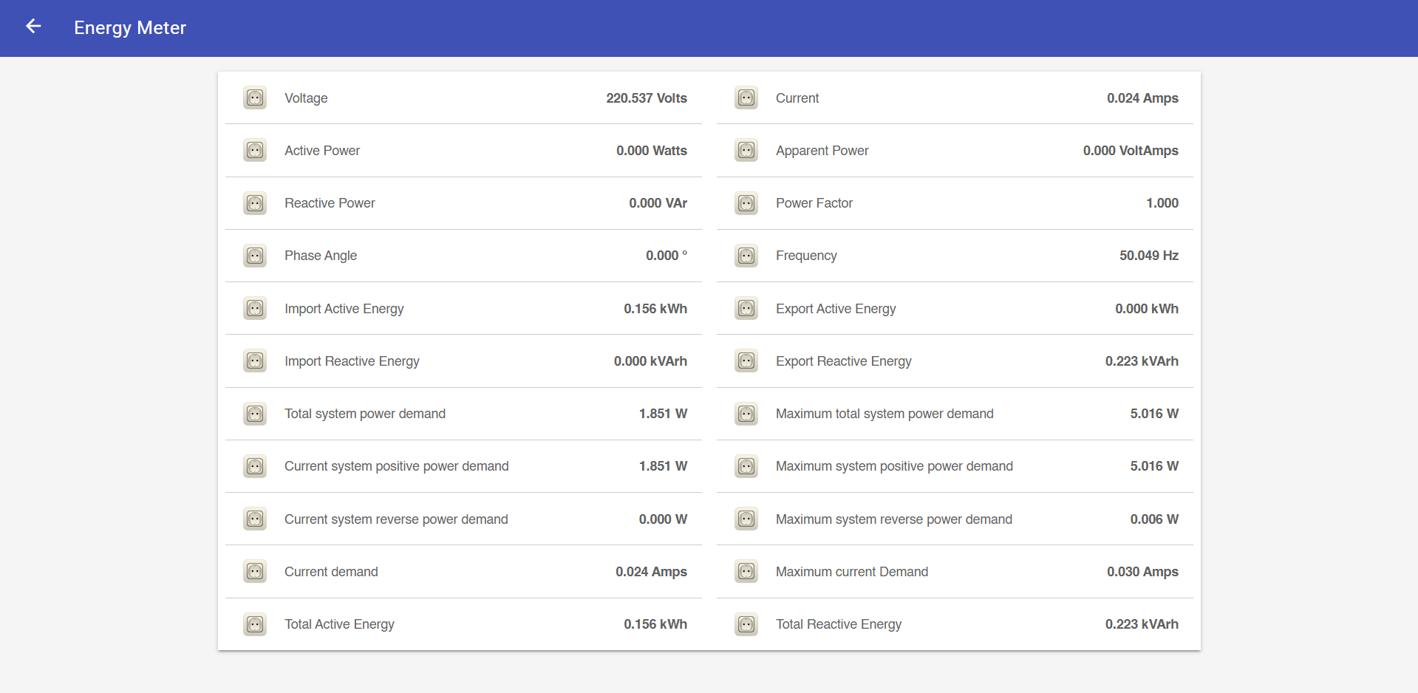Viewport: 1418px width, 693px height.
Task: Select the Total system power demand label
Action: (365, 414)
